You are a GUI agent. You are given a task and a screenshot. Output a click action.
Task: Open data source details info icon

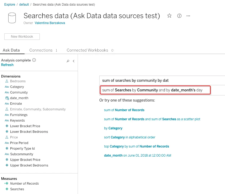click(179, 16)
